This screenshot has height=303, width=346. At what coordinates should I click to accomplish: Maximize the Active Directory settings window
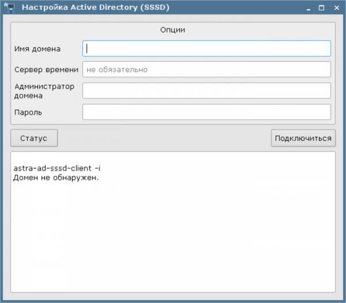tap(321, 8)
